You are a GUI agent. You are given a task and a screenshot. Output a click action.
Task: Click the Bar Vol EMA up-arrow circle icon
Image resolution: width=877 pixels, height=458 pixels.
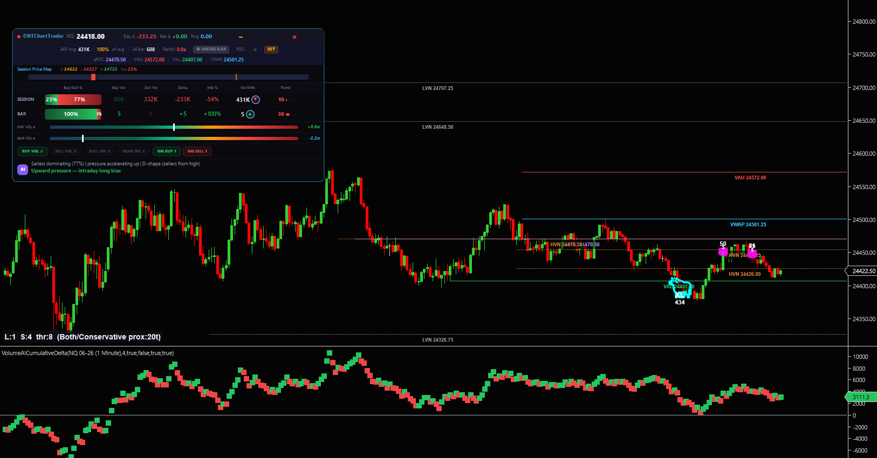click(x=250, y=114)
